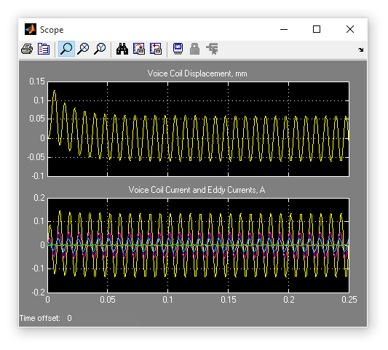Image resolution: width=388 pixels, height=350 pixels.
Task: Click inside the Voice Coil Displacement plot
Action: (198, 129)
